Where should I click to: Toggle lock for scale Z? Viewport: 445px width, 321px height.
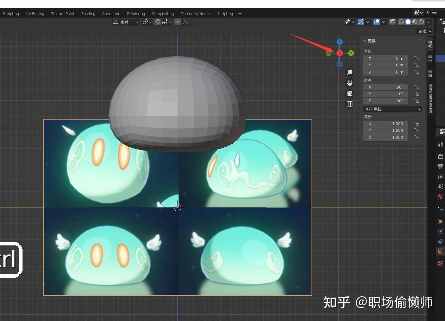pyautogui.click(x=416, y=137)
